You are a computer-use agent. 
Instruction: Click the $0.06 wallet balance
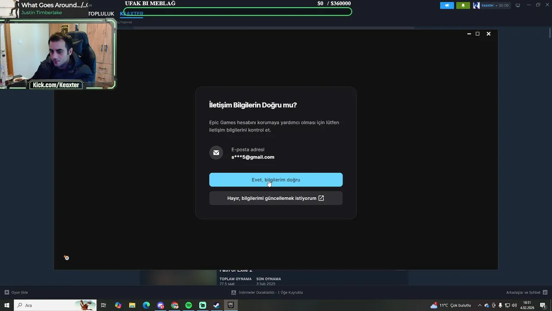click(x=504, y=5)
